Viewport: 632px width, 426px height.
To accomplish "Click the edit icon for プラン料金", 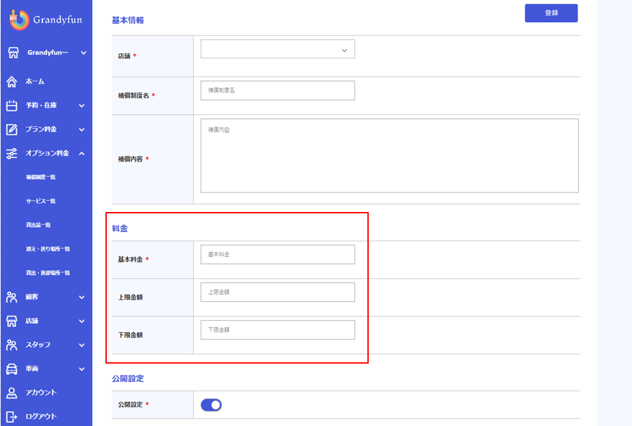I will point(11,129).
